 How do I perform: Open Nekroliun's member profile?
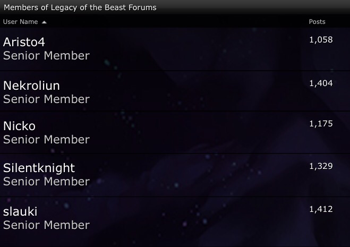click(31, 86)
